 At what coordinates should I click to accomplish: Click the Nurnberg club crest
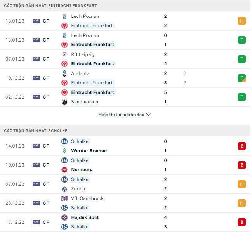(64, 170)
